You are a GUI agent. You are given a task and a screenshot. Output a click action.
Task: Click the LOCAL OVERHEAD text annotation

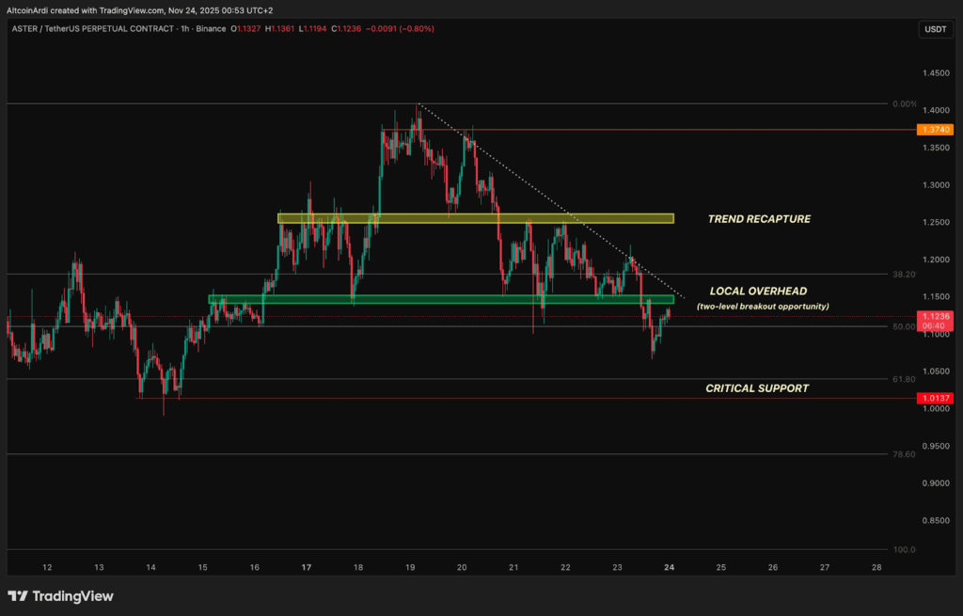pos(758,292)
